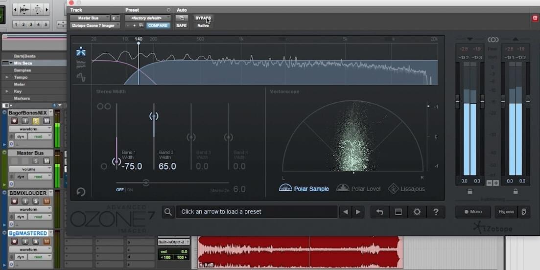Click the dyn button on BagofBonesMIX
540x270 pixels.
[21, 136]
